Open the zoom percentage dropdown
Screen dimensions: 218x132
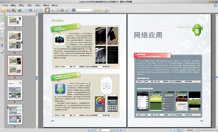tap(197, 130)
